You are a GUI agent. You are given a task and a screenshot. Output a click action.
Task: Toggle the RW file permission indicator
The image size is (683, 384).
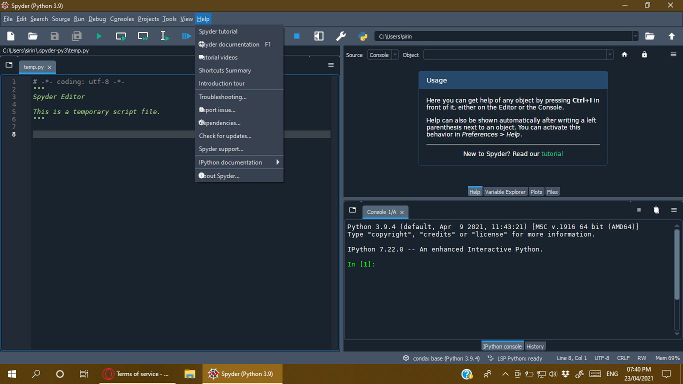coord(642,357)
